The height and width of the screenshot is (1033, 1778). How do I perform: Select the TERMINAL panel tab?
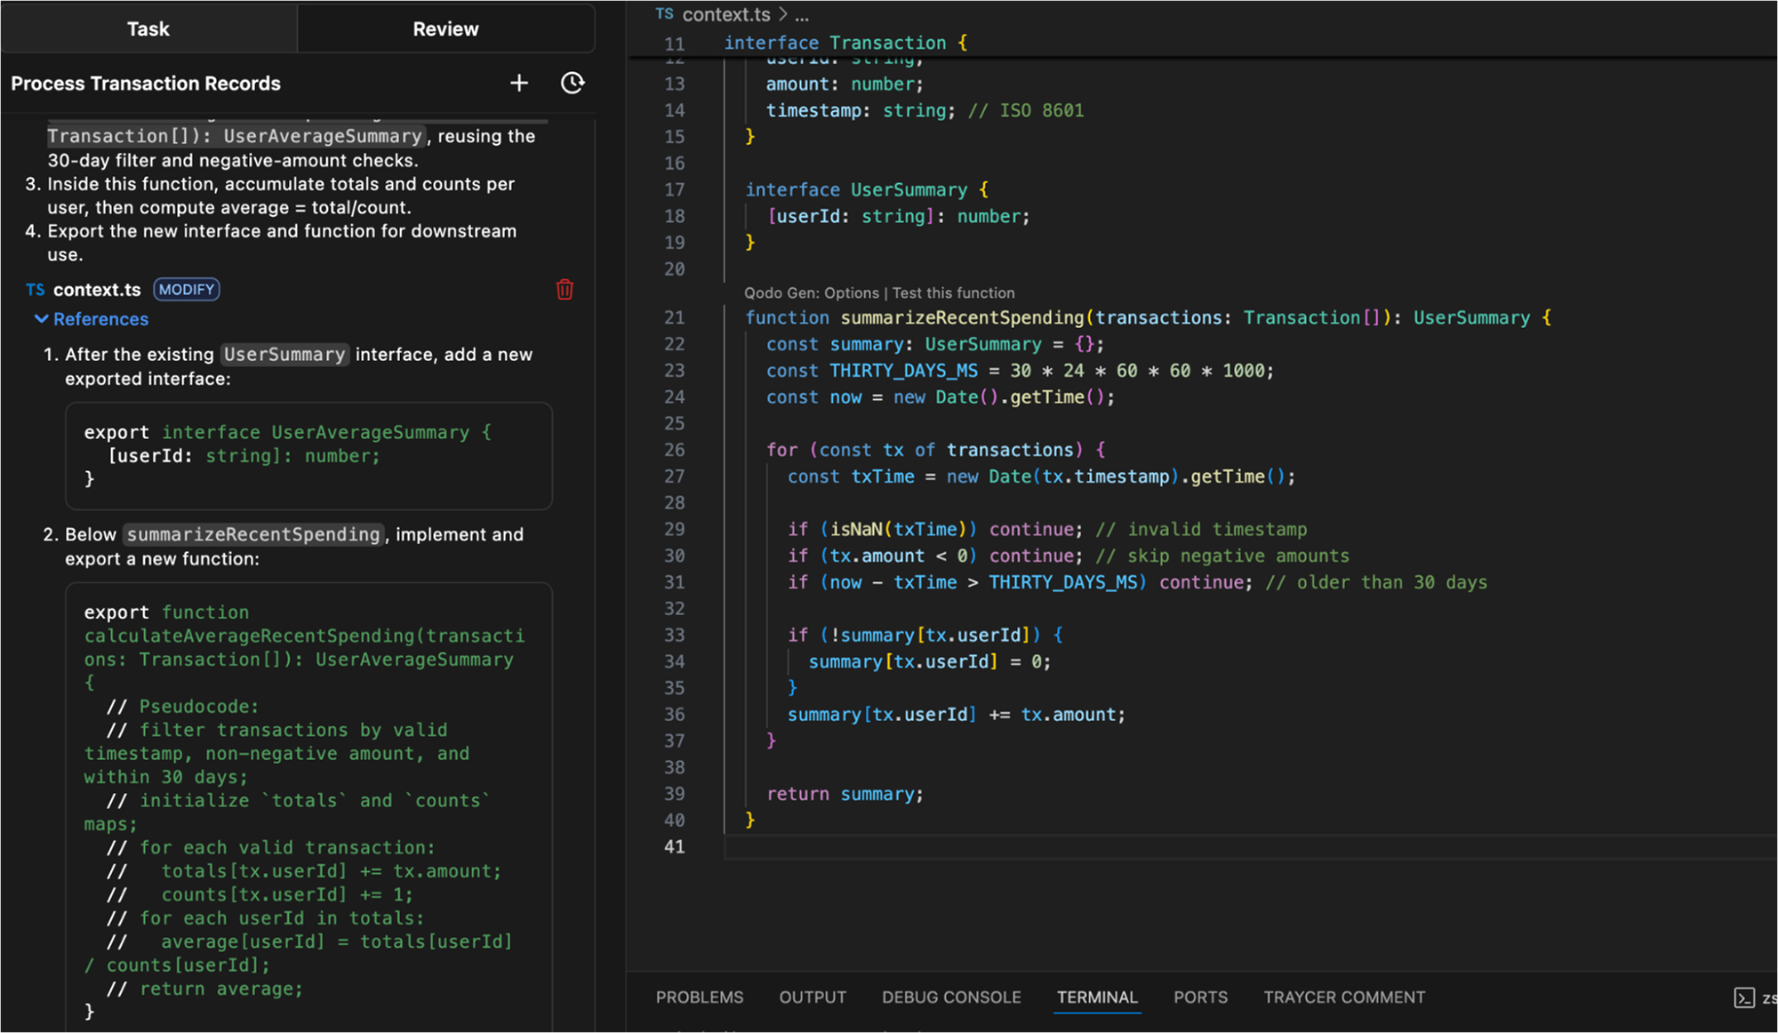tap(1097, 997)
